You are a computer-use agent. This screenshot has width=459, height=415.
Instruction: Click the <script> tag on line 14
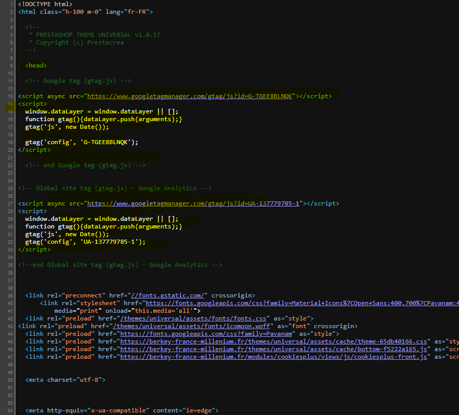tap(32, 104)
